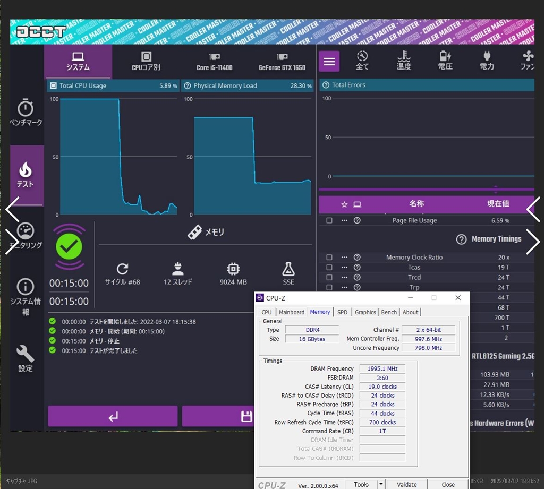Image resolution: width=544 pixels, height=489 pixels.
Task: Open ellipsis menu for Trcd row
Action: click(344, 278)
